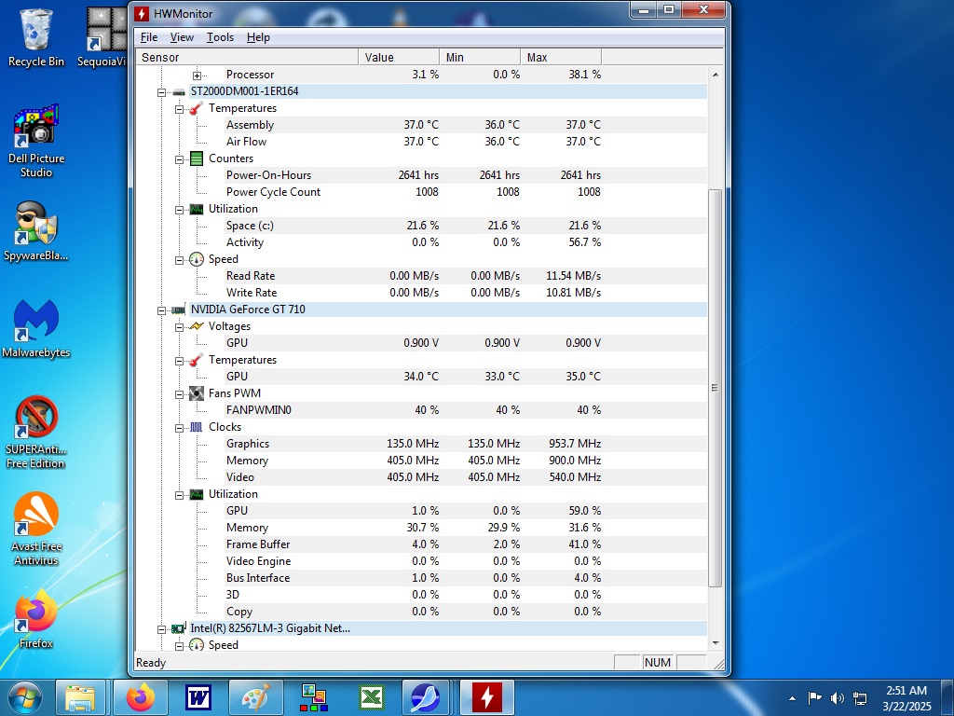Open the View menu
The width and height of the screenshot is (954, 716).
(182, 37)
